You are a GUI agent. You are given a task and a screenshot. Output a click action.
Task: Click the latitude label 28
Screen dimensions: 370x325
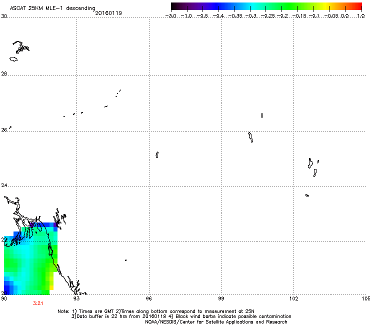[4, 74]
